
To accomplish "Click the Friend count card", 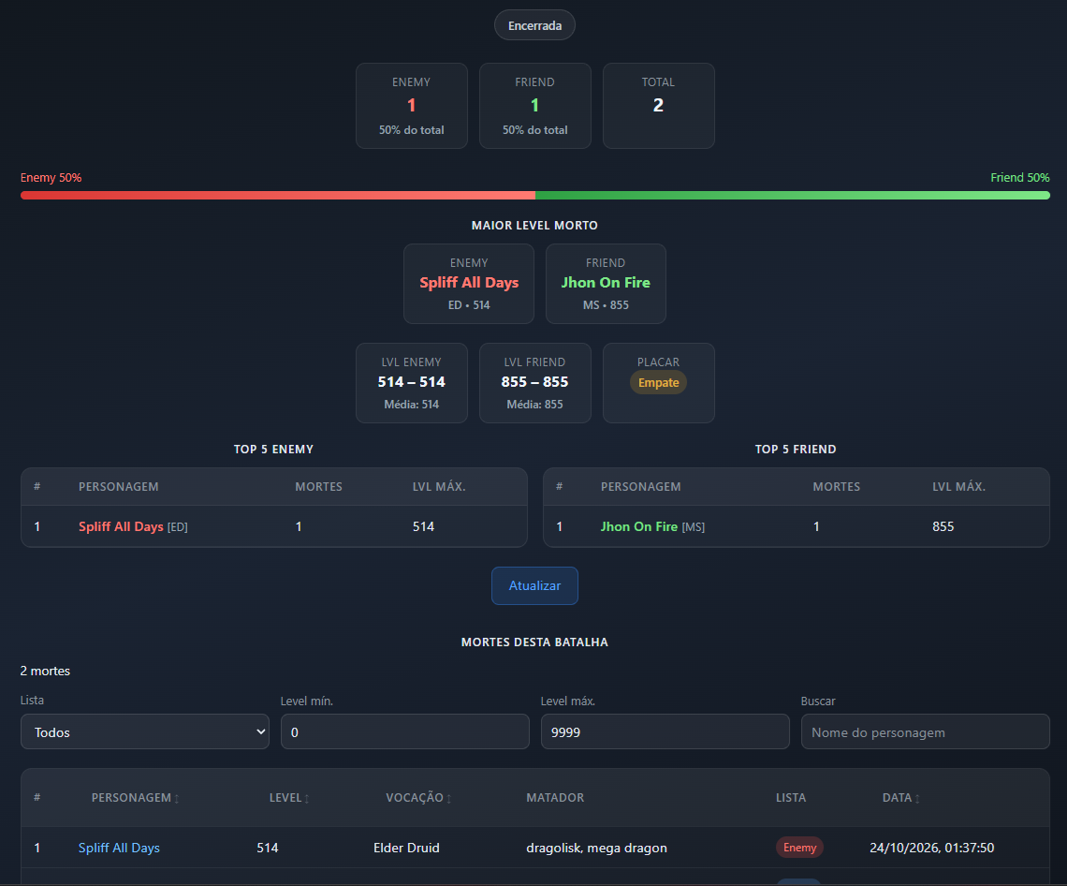I will [534, 106].
